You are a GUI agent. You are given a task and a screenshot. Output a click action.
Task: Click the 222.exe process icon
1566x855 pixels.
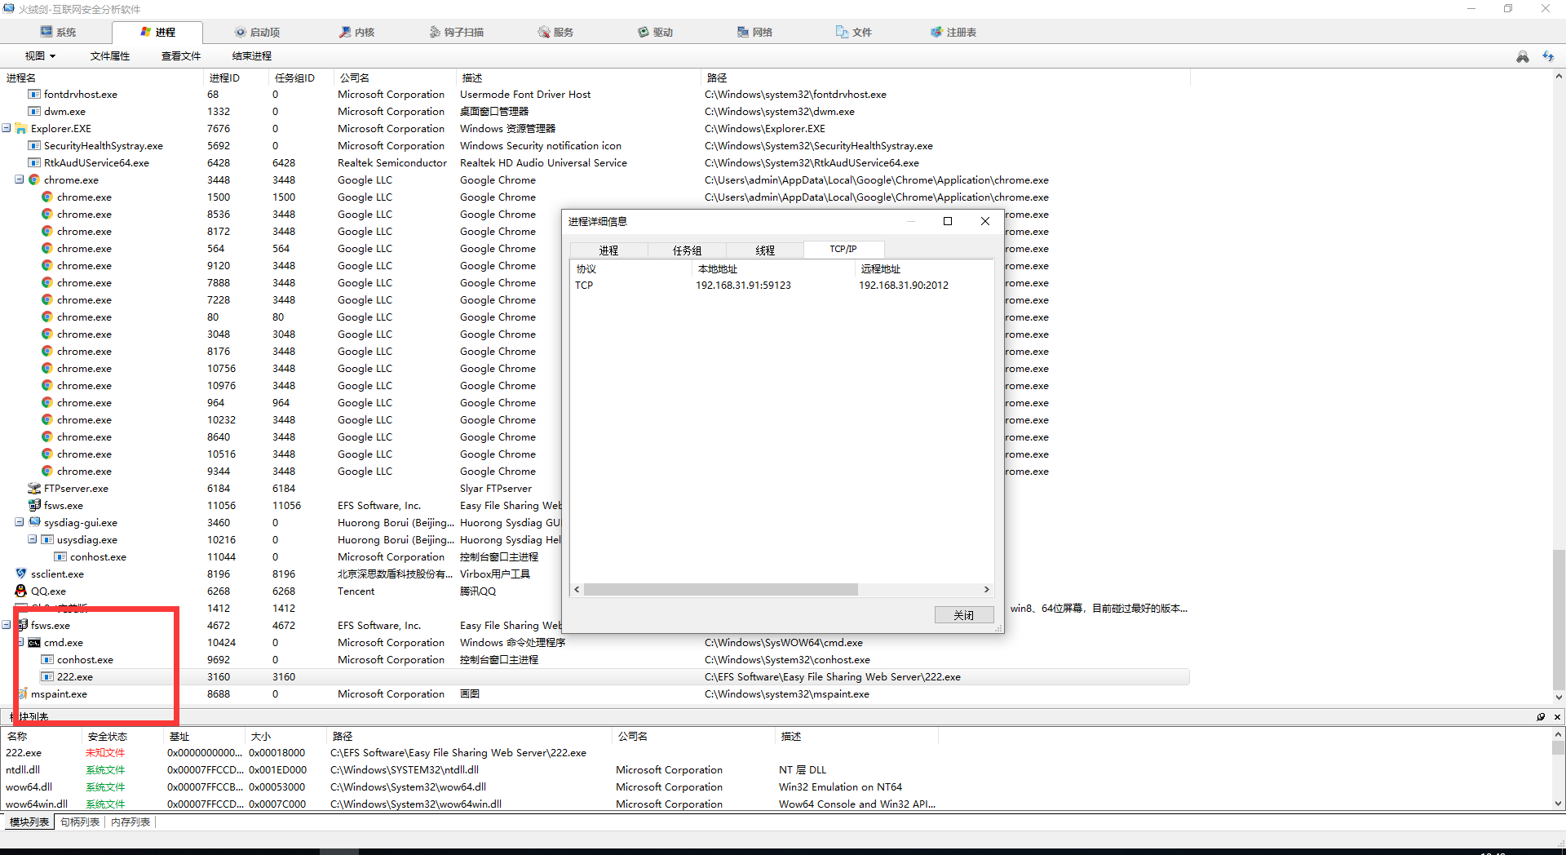click(47, 677)
